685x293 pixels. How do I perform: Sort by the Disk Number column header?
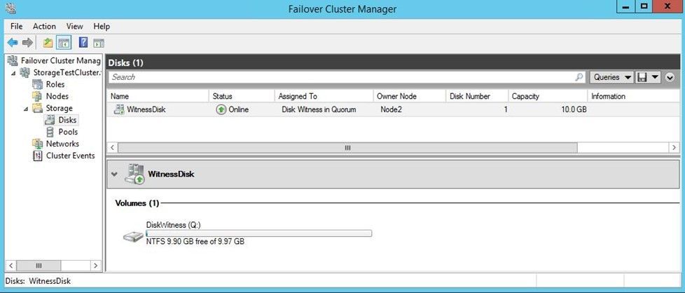point(477,96)
